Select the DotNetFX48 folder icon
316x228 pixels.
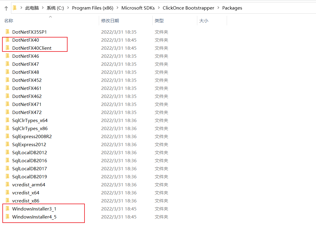coord(7,72)
